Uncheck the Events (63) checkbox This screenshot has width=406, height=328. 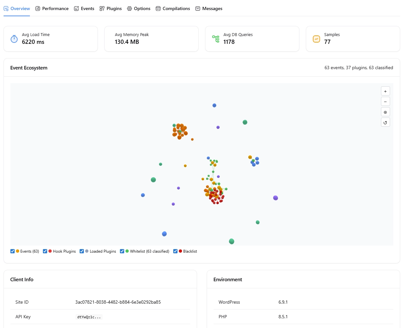tap(12, 251)
